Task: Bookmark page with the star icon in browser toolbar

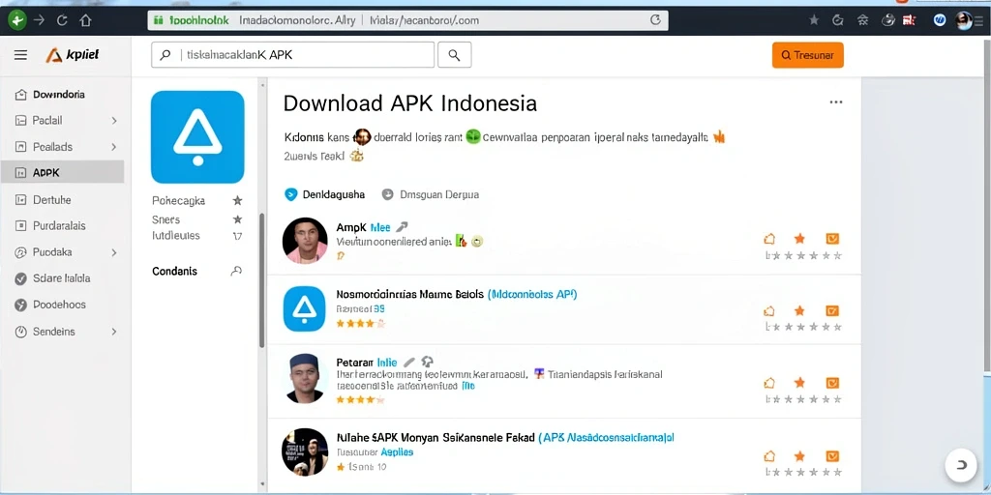Action: (814, 20)
